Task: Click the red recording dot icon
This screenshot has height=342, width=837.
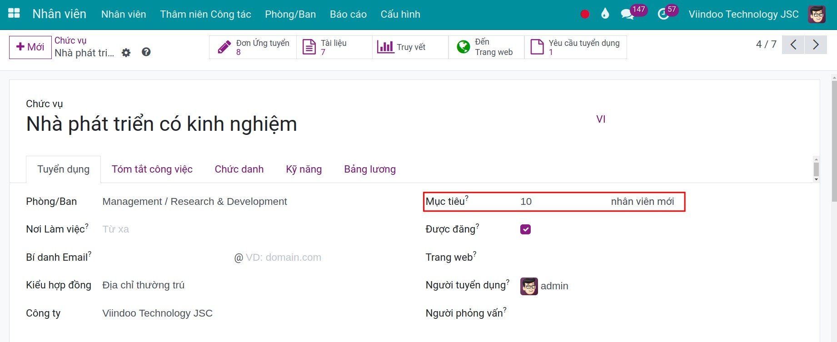Action: click(x=585, y=14)
